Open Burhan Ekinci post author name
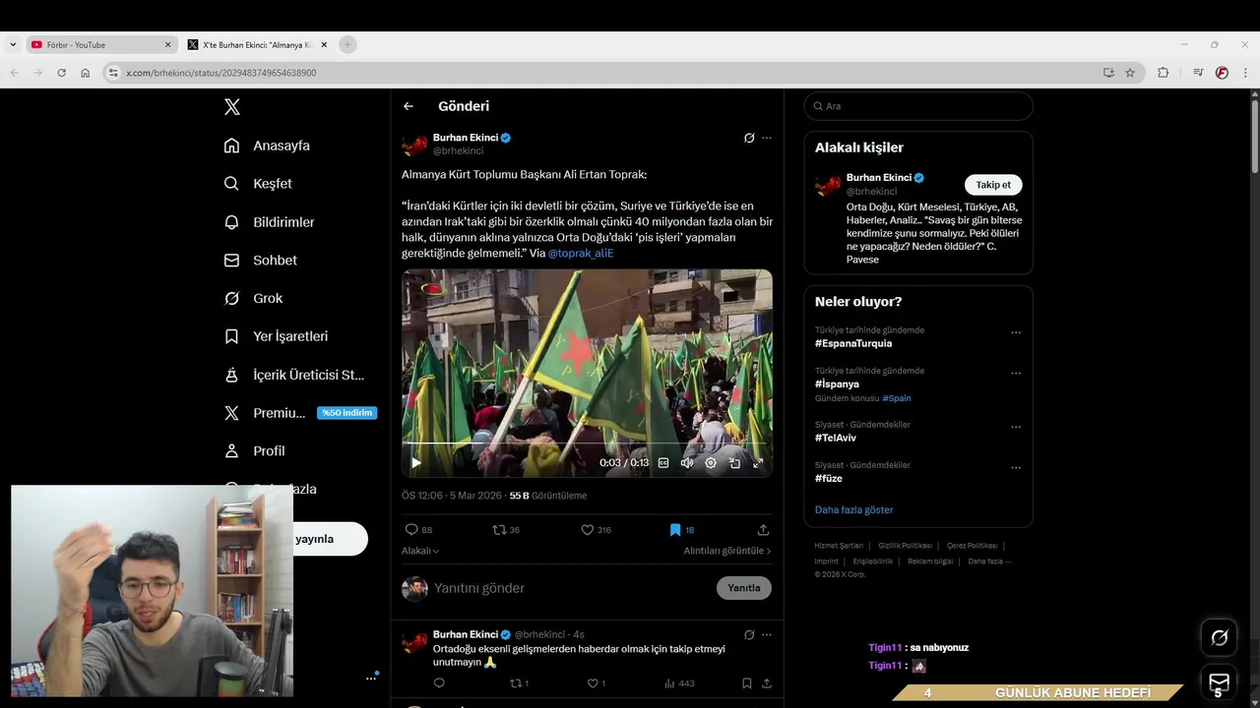Viewport: 1260px width, 708px height. pyautogui.click(x=466, y=138)
